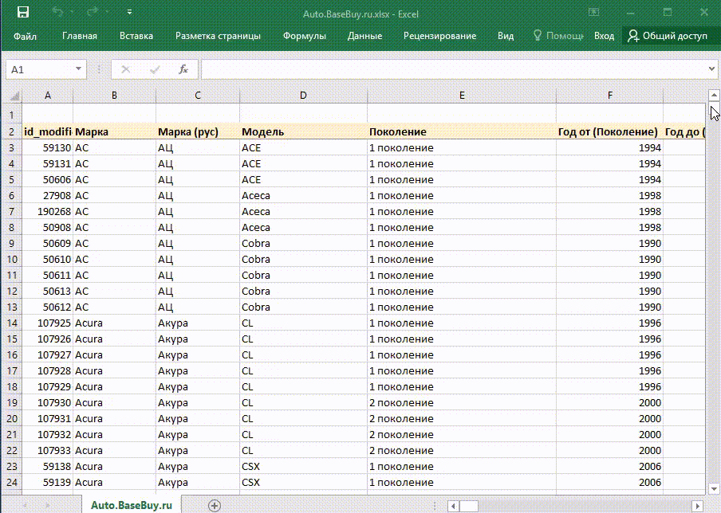The height and width of the screenshot is (513, 721).
Task: Click the Вход sign-in link
Action: point(604,36)
